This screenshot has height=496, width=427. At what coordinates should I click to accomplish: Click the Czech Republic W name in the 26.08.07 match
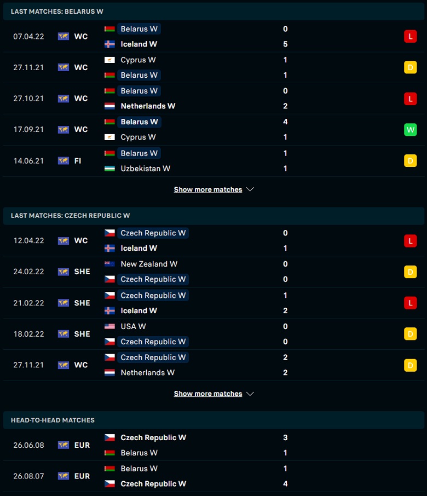(x=153, y=483)
